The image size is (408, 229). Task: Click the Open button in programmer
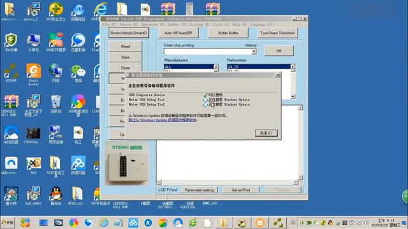pos(125,68)
